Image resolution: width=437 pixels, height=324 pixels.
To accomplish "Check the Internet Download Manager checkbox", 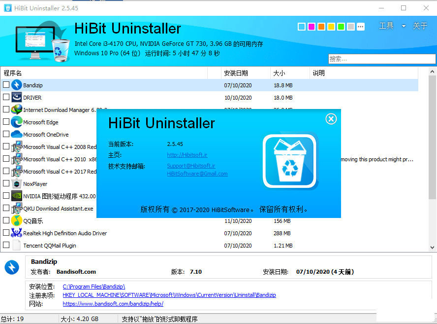I will [6, 109].
